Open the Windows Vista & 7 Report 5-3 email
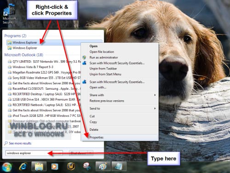The image size is (230, 173). tap(33, 67)
